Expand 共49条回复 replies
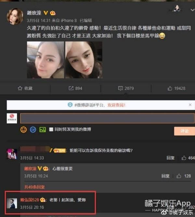This screenshot has width=195, height=217. [x=34, y=187]
